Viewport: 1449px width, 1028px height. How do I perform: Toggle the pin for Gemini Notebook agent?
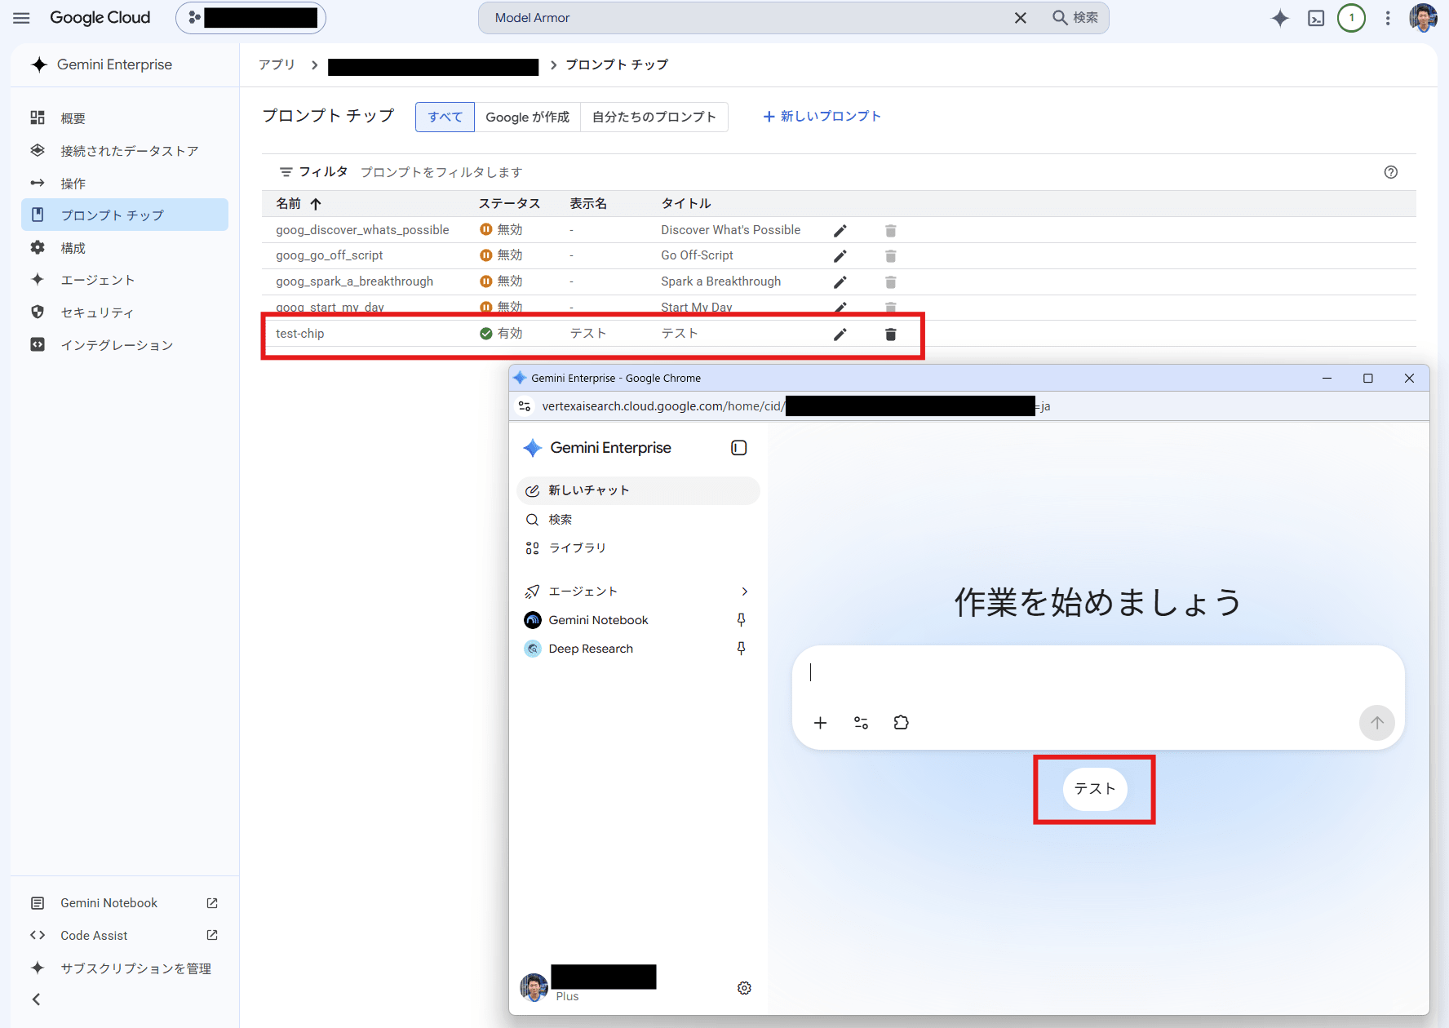pyautogui.click(x=741, y=620)
